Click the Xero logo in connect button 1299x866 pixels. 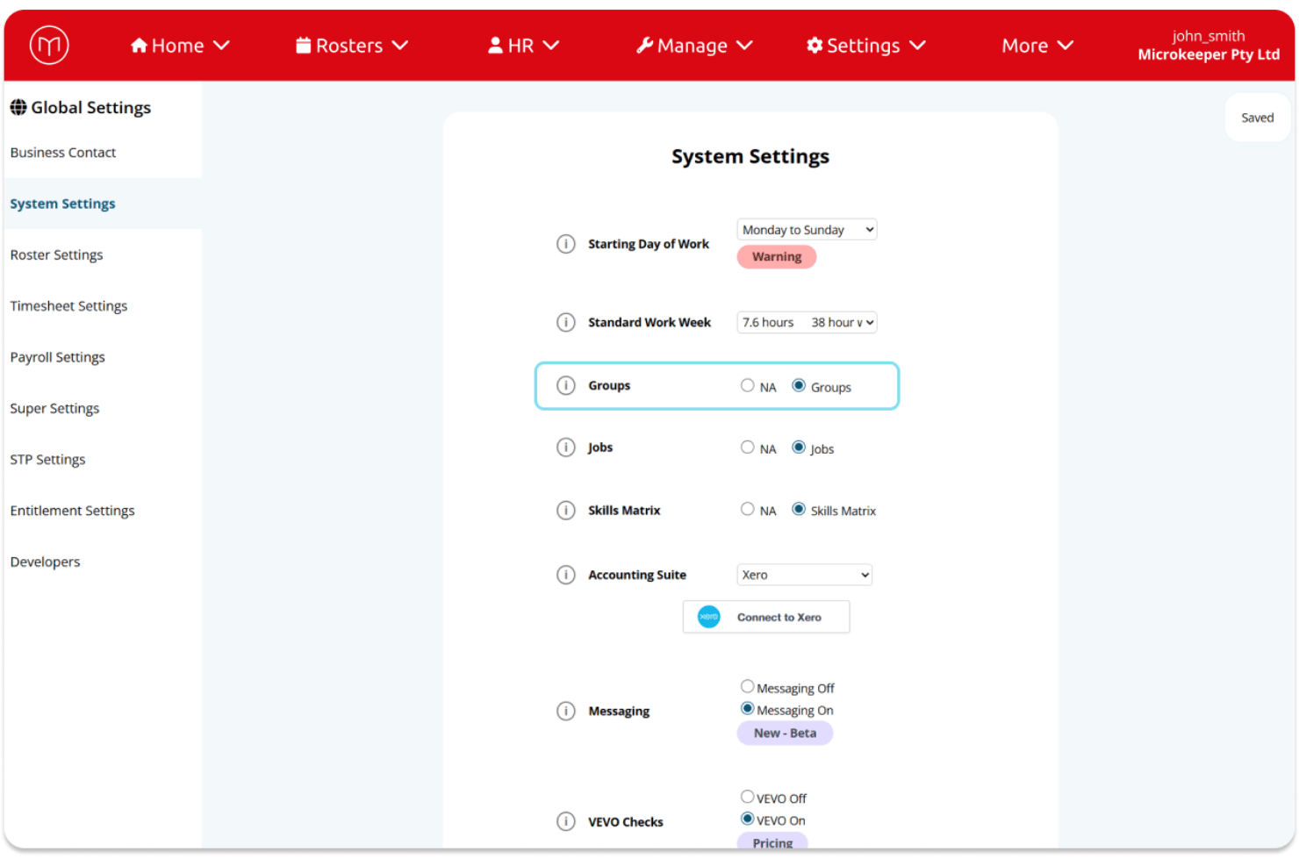709,617
